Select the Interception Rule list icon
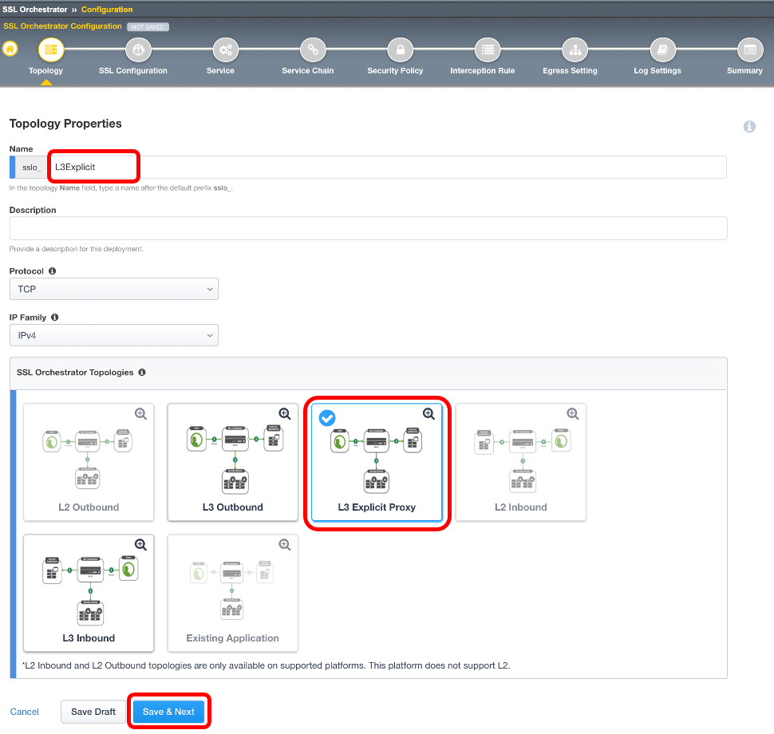Screen dimensions: 774x734 click(x=488, y=49)
